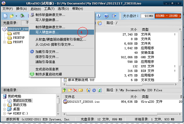Expand the 桌面 tree node
This screenshot has height=124, width=184.
pos(5,109)
